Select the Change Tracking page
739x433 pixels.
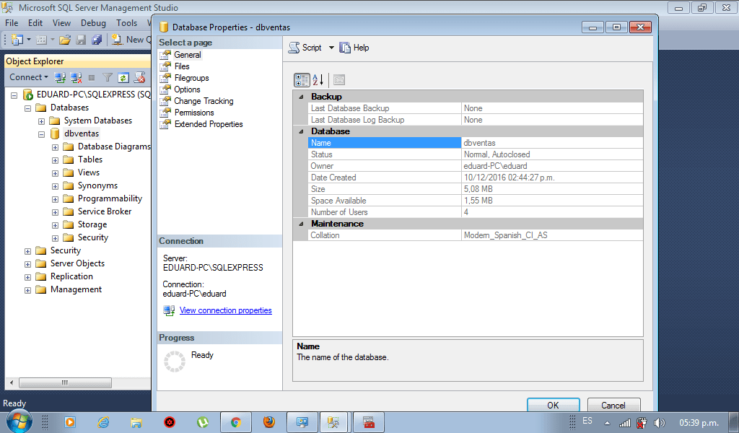pyautogui.click(x=204, y=101)
